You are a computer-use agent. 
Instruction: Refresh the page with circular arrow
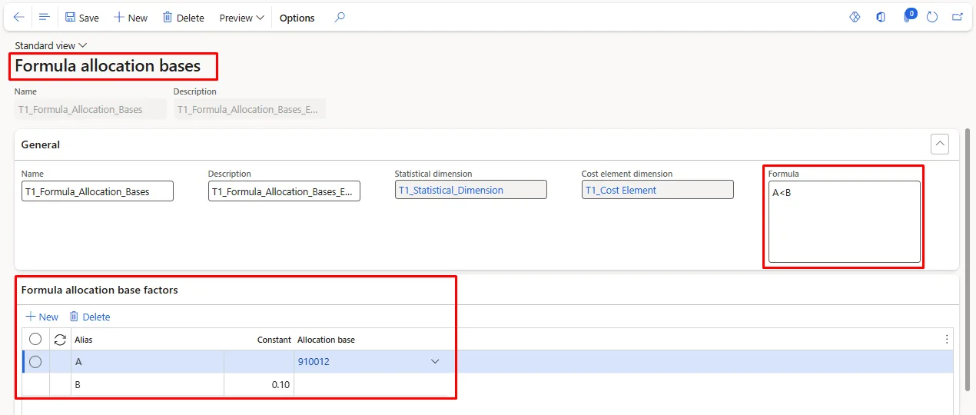(932, 17)
